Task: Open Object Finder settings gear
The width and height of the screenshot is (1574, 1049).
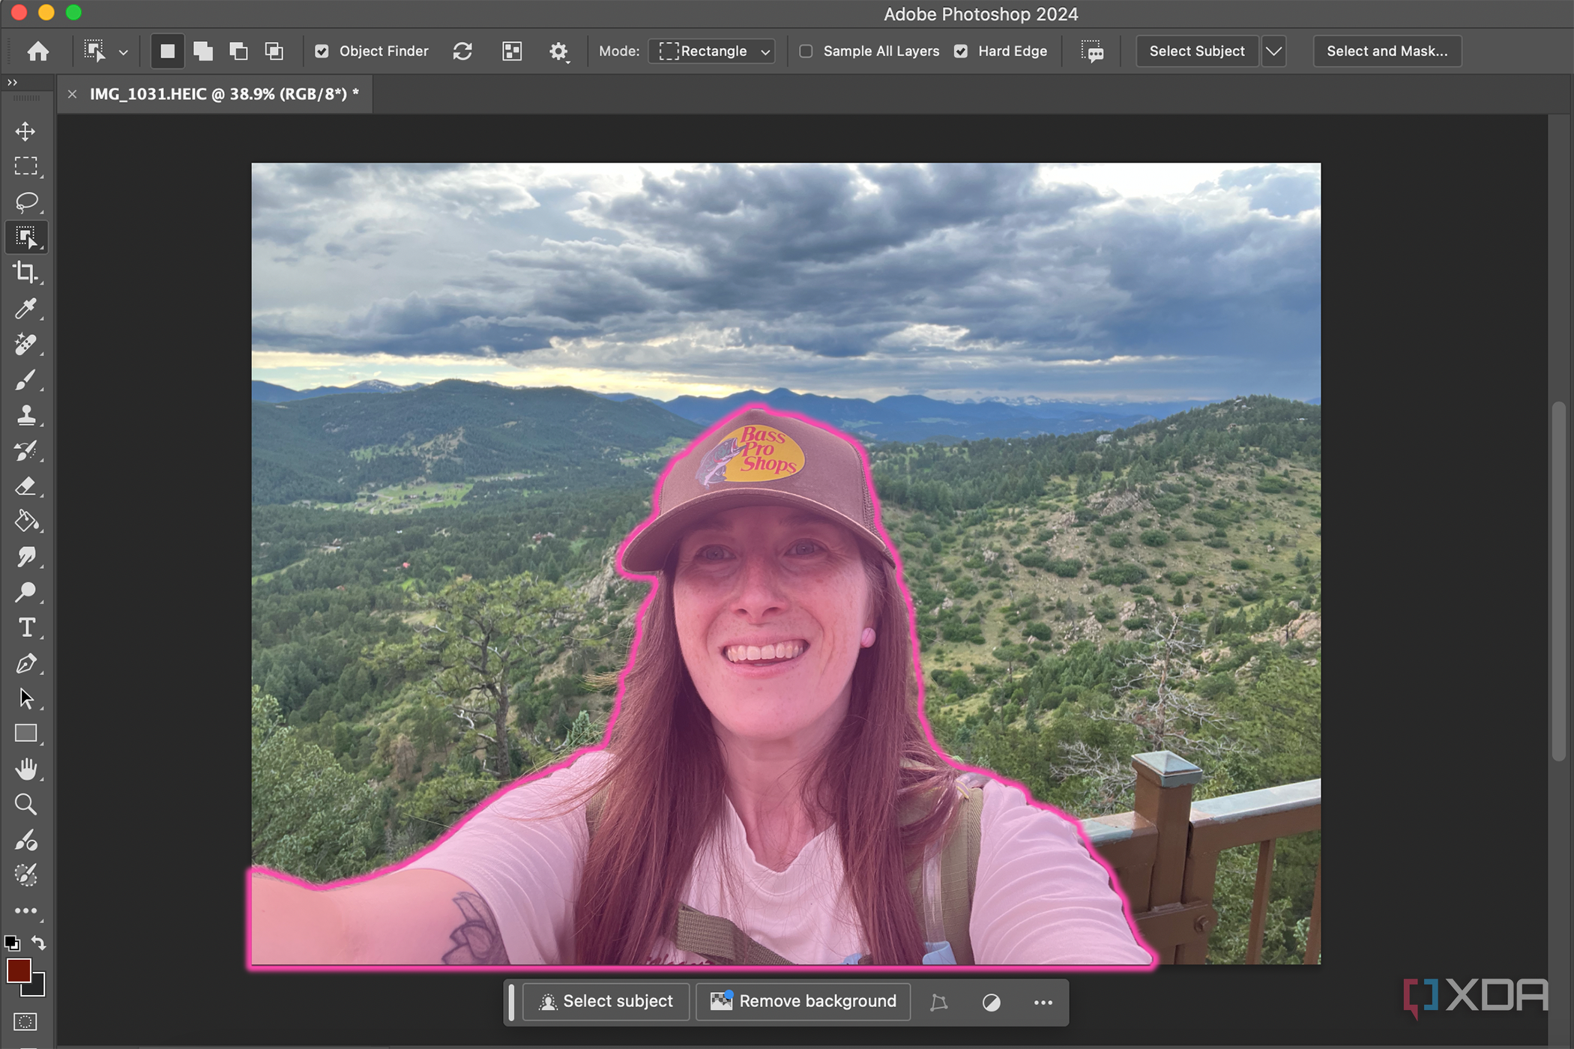Action: (558, 51)
